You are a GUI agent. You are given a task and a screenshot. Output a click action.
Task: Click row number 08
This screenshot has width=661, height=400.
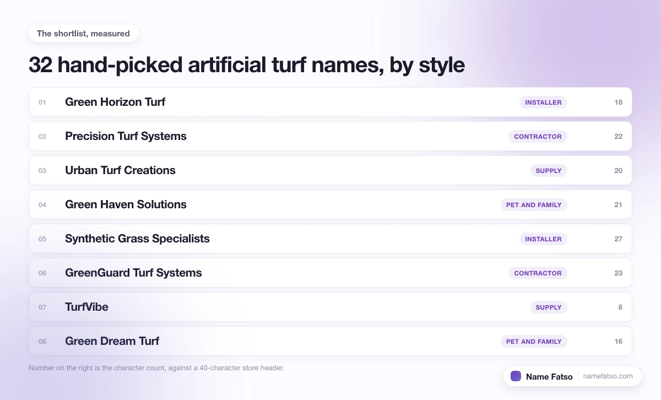pos(42,341)
